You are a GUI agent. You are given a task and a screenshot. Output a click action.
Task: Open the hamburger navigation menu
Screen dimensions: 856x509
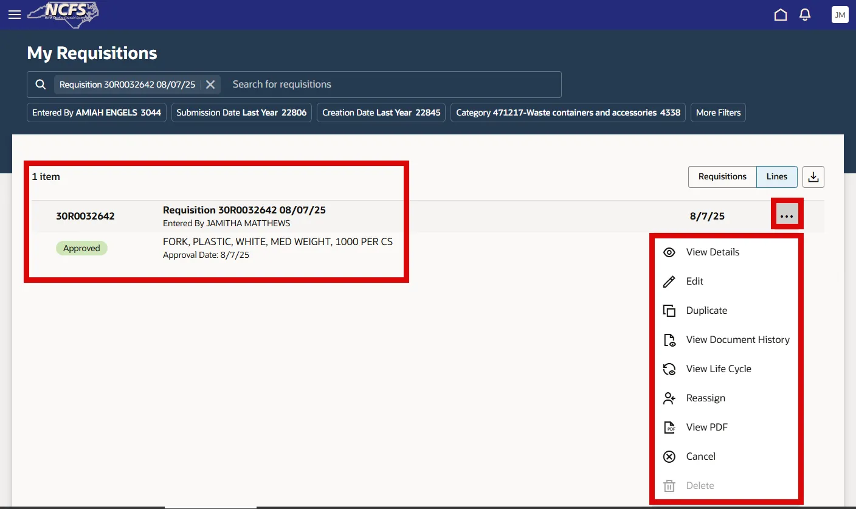pos(15,15)
